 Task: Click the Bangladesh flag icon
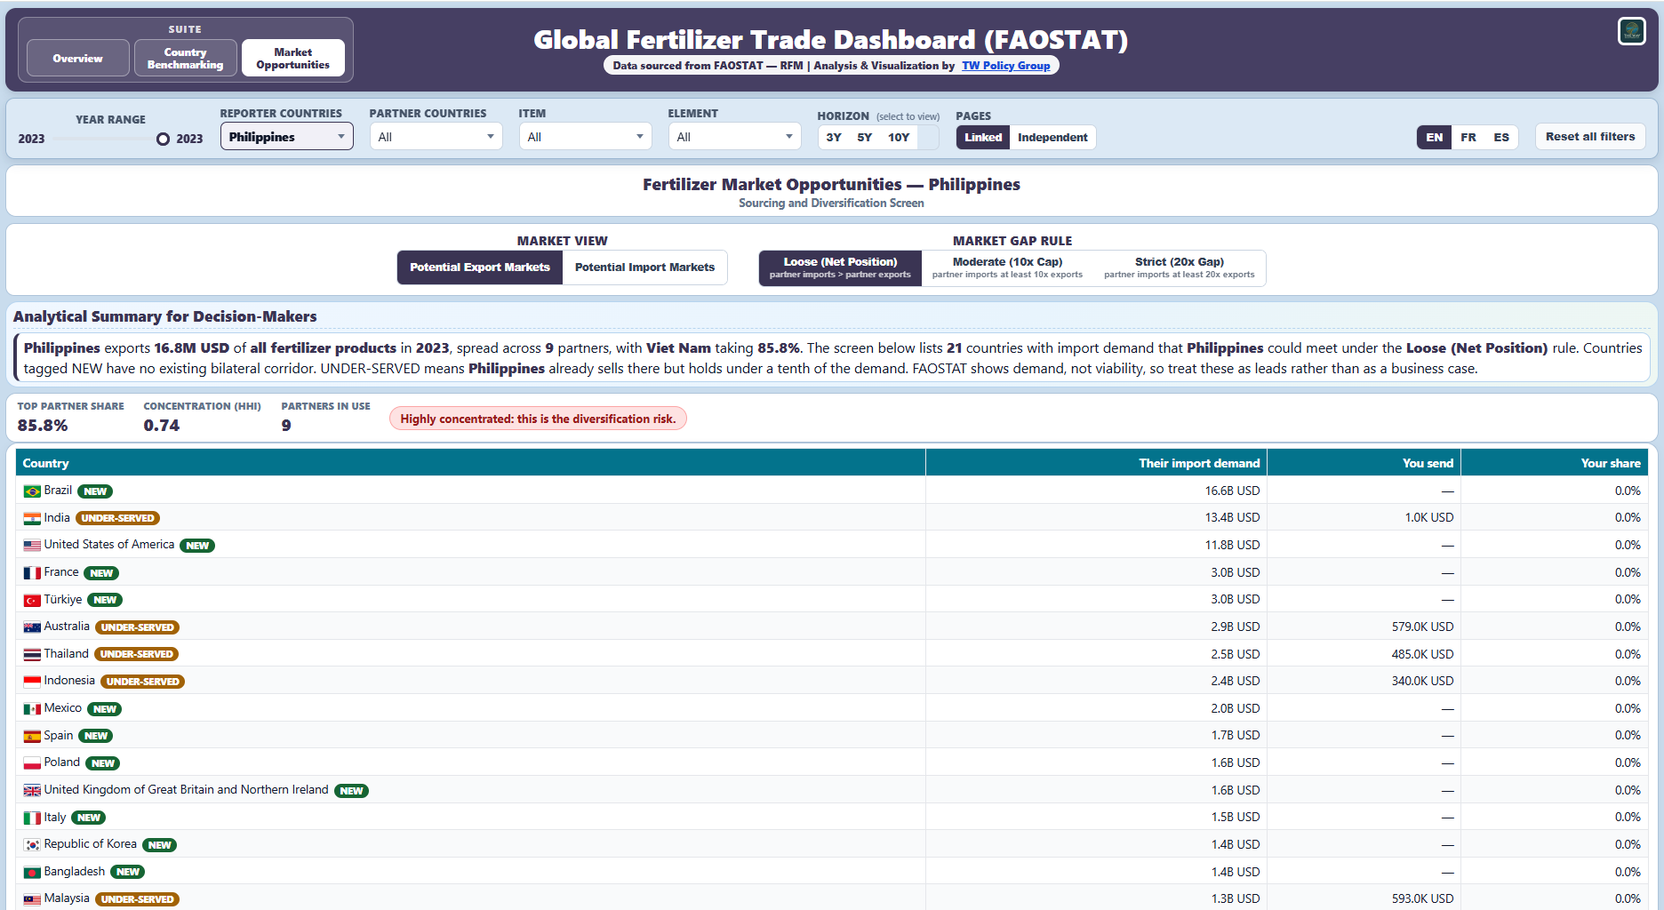pos(32,873)
